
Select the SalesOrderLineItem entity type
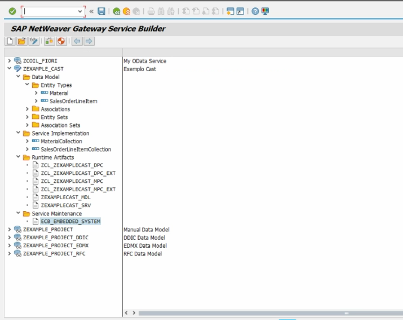[74, 101]
